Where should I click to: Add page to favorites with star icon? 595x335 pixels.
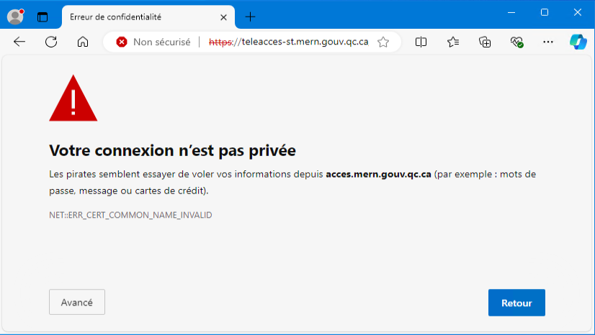383,42
